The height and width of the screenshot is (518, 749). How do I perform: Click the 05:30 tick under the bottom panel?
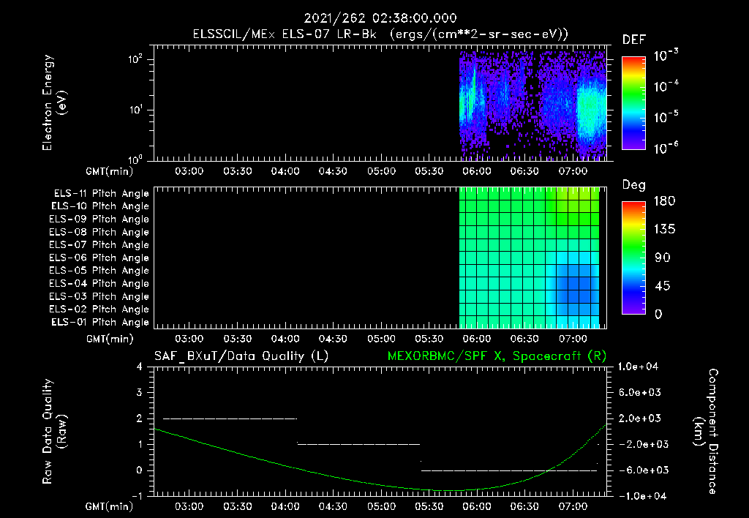(x=429, y=506)
